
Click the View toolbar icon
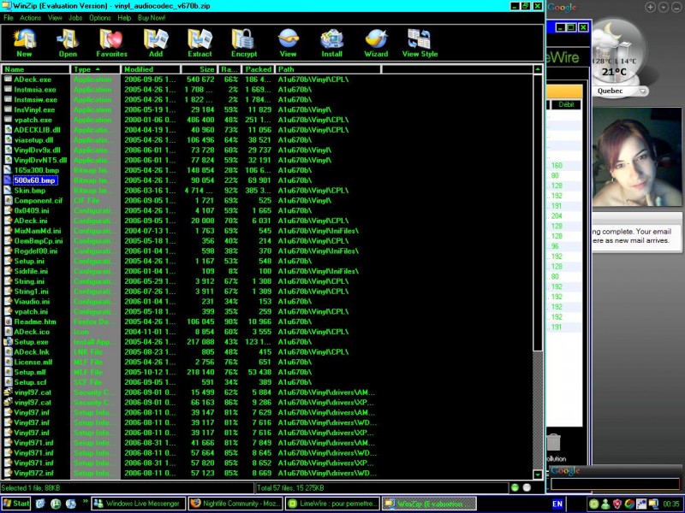[x=288, y=43]
